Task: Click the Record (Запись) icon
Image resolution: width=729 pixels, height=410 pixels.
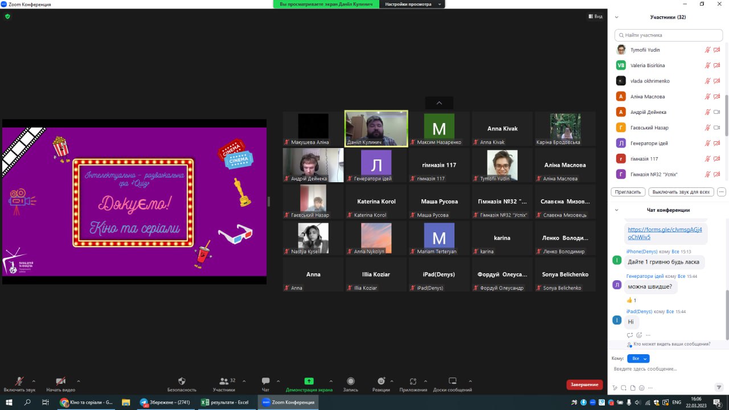Action: click(x=350, y=382)
